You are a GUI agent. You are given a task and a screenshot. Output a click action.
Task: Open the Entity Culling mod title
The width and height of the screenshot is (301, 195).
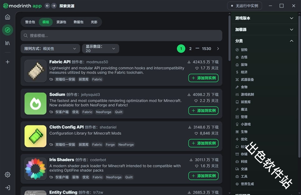pos(63,192)
